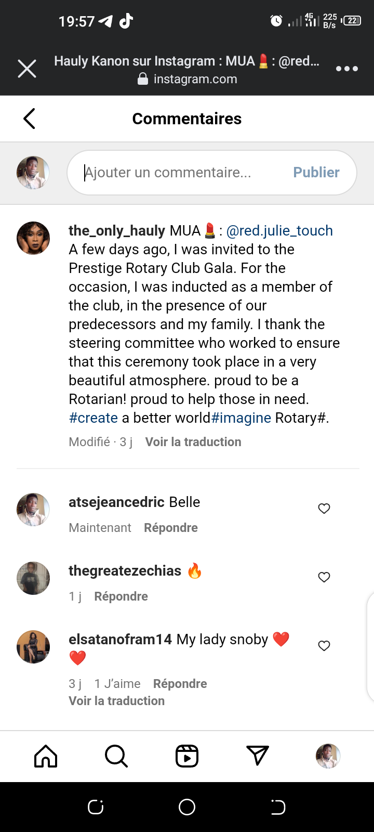Open the Reels tab
374x832 pixels.
[187, 756]
